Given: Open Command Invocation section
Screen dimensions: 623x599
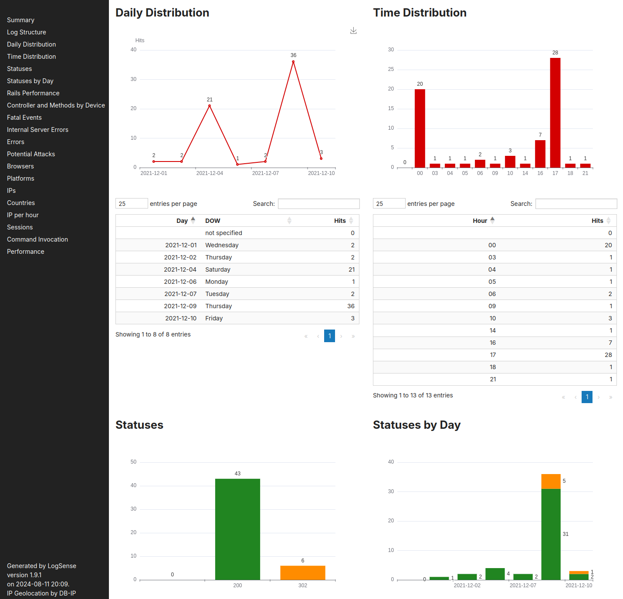Looking at the screenshot, I should (37, 239).
